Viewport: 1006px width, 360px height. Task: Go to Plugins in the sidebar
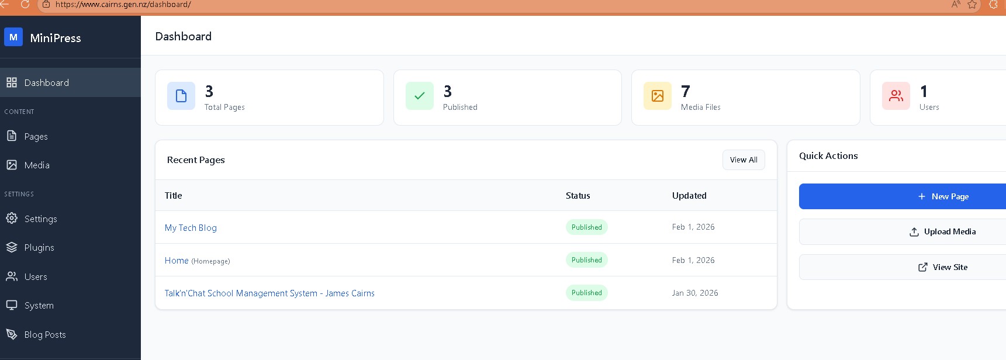pyautogui.click(x=39, y=248)
